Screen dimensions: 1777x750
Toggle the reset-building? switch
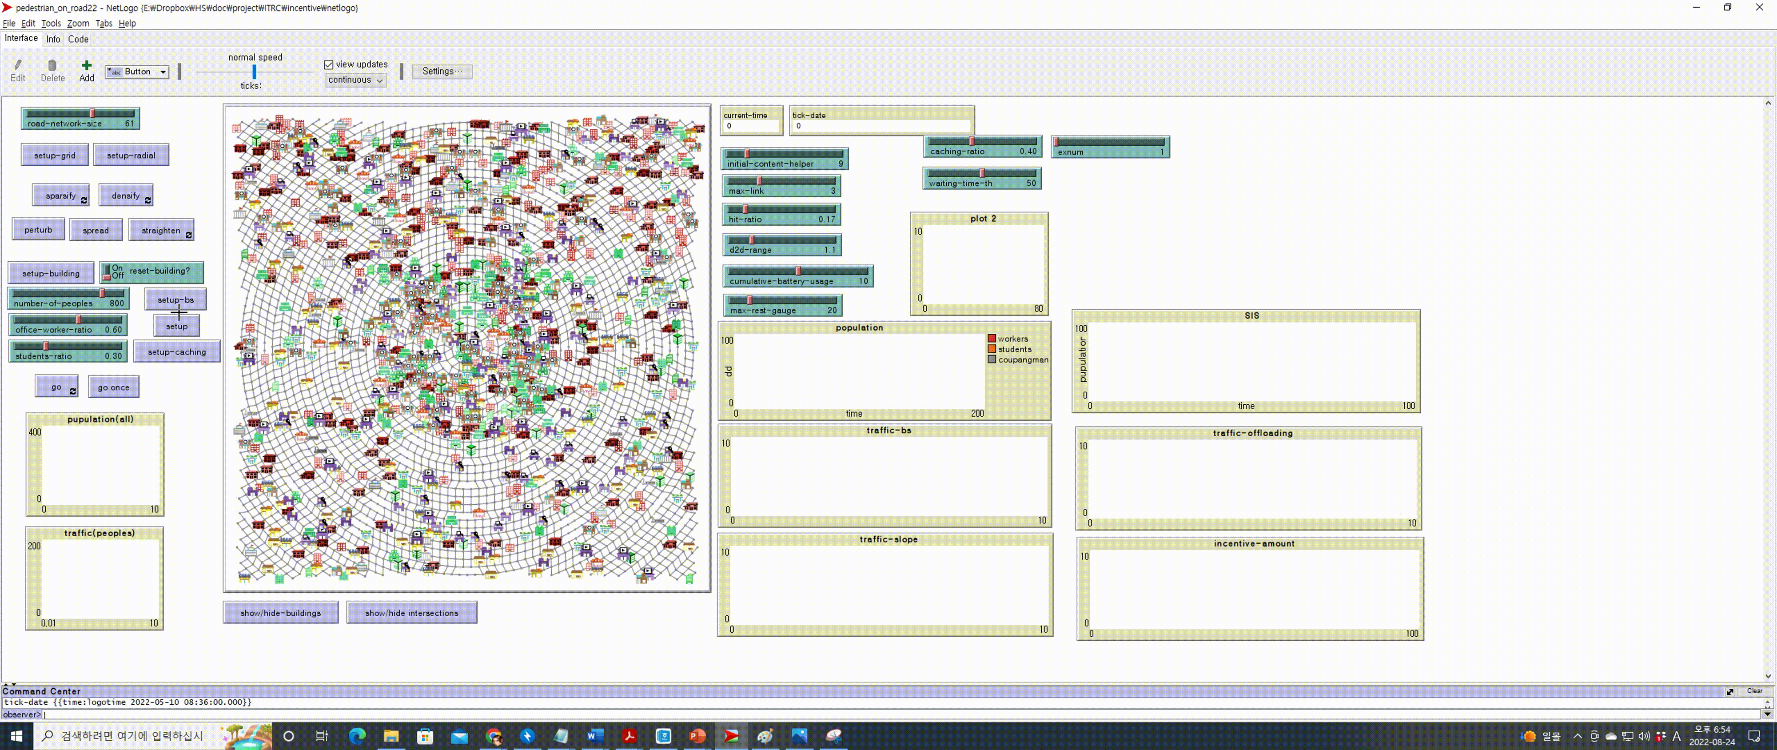point(107,272)
